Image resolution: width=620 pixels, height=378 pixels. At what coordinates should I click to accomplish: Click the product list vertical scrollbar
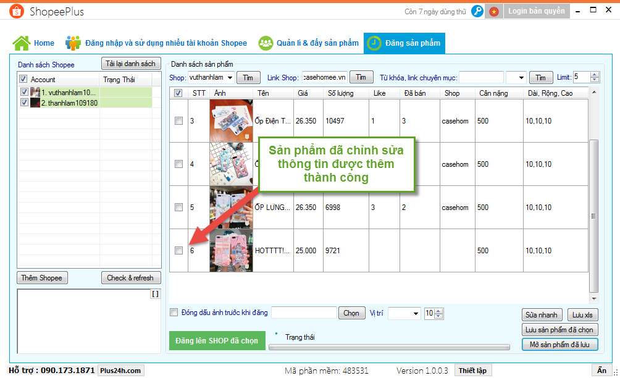tap(594, 216)
